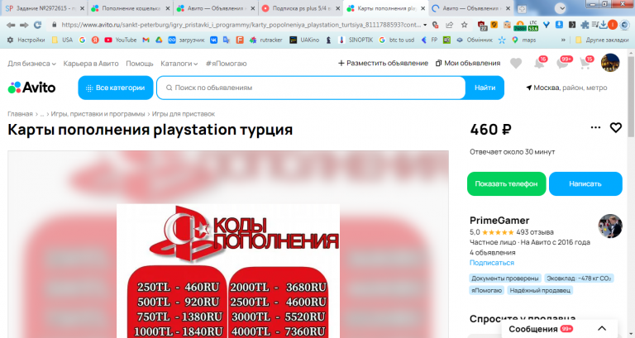Change location Москва, район, метро
This screenshot has height=338, width=635.
566,88
